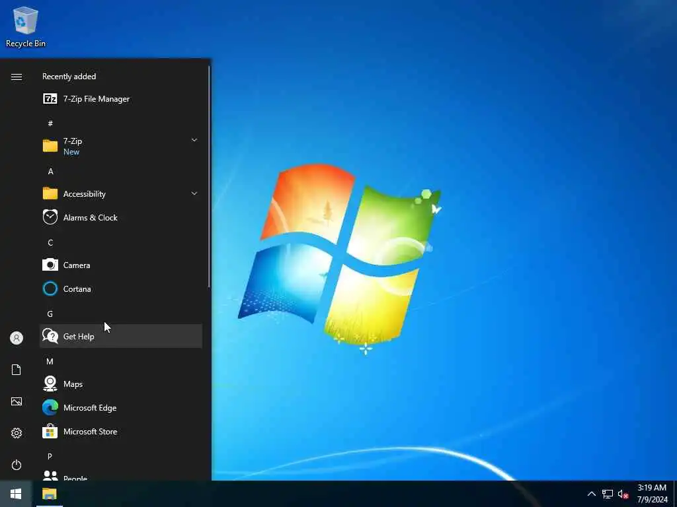Screen dimensions: 677x507
Task: Expand the Accessibility folder chevron
Action: point(194,193)
